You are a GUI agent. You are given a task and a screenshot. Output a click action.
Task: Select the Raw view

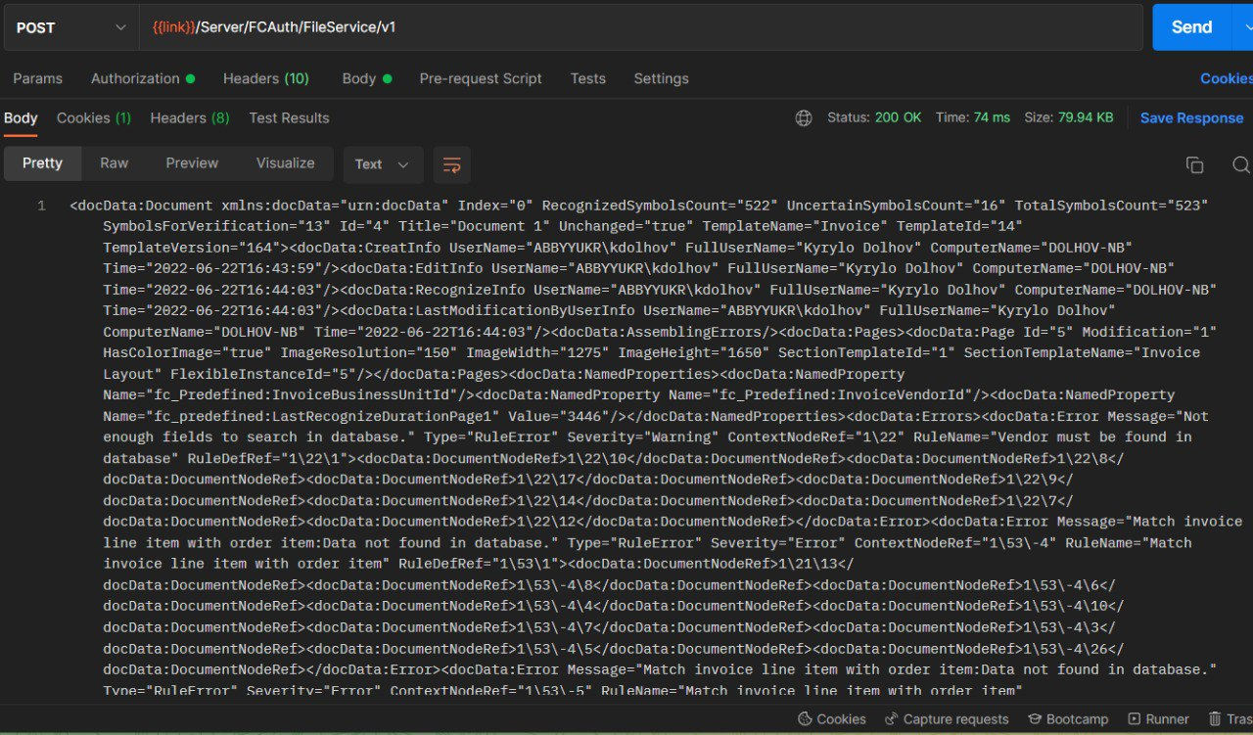[x=115, y=163]
